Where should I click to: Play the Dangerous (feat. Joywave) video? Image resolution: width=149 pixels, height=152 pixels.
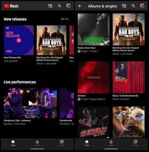click(30, 103)
